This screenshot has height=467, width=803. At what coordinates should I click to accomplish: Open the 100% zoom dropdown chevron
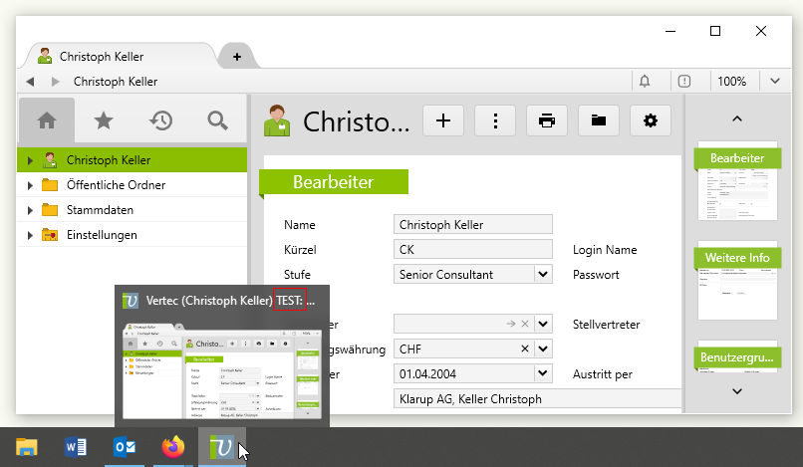(x=775, y=82)
